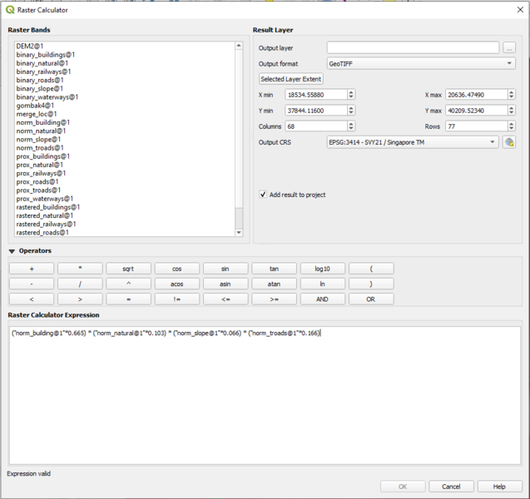The image size is (530, 499).
Task: Insert the less or equal operator
Action: click(x=225, y=299)
